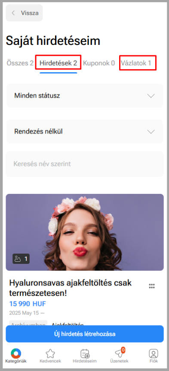The height and width of the screenshot is (371, 169).
Task: Expand the Minden státusz dropdown
Action: [x=85, y=95]
